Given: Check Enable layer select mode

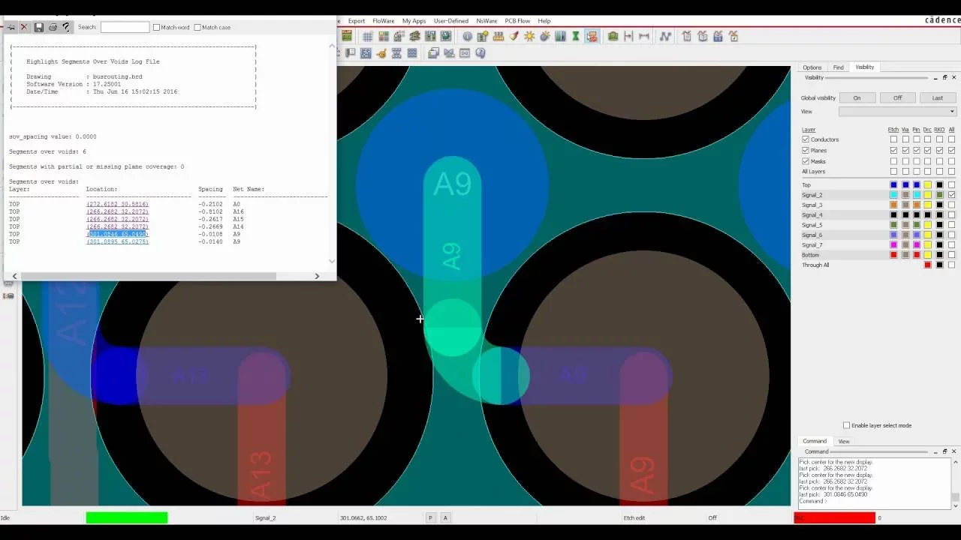Looking at the screenshot, I should tap(846, 425).
